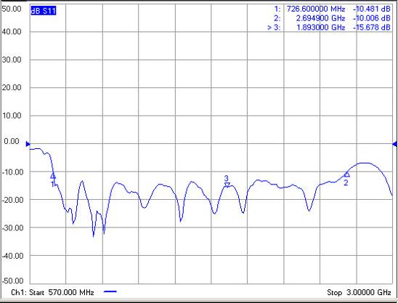Select active marker 3 triangle on the trace
The height and width of the screenshot is (303, 398).
click(x=227, y=185)
